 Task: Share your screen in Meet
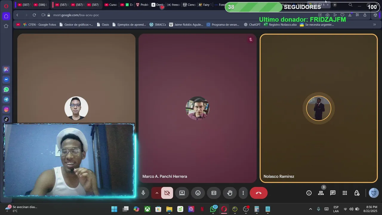(182, 193)
